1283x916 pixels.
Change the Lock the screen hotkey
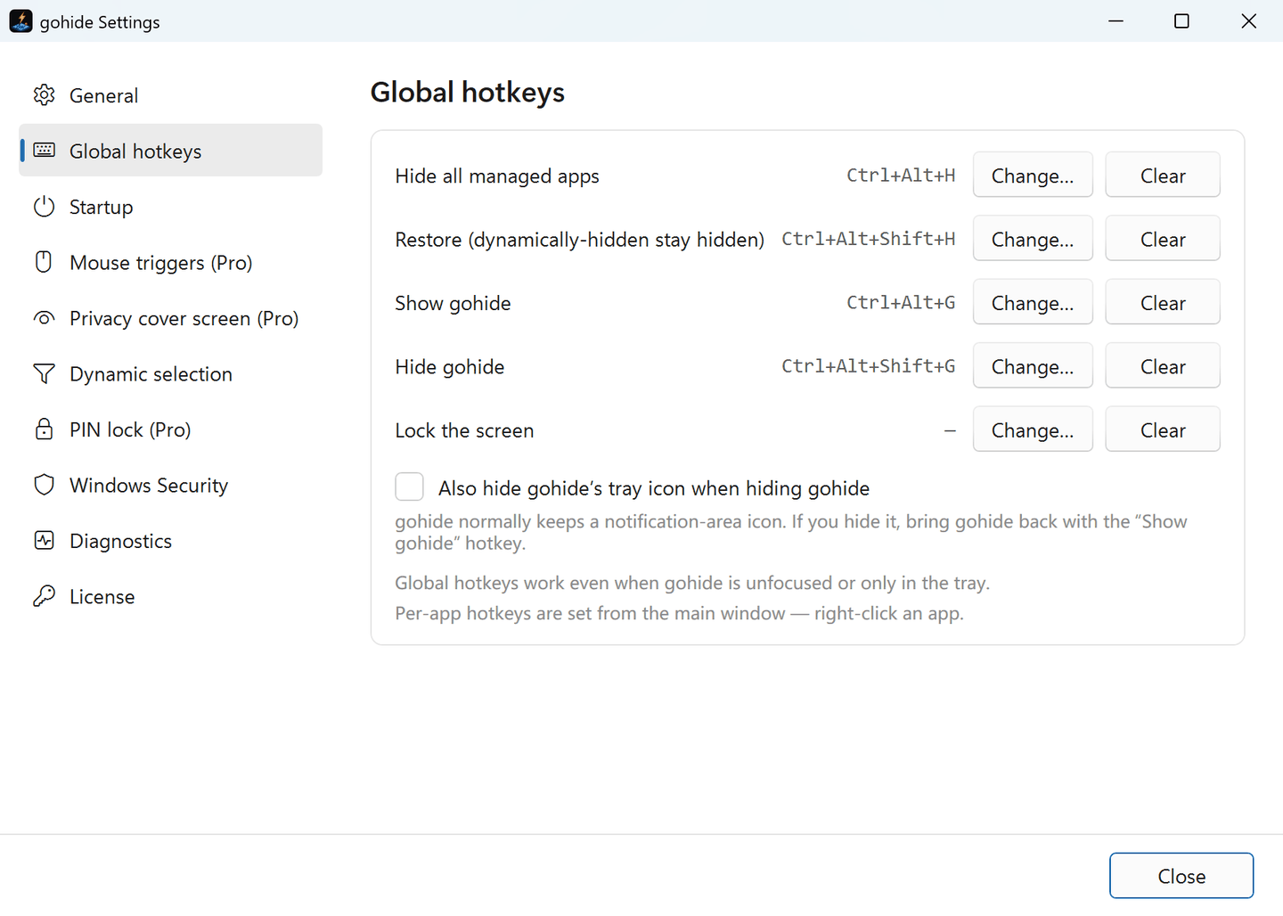(x=1033, y=429)
